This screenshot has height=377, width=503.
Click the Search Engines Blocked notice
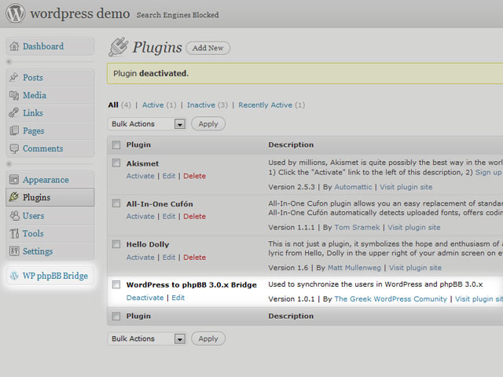178,15
